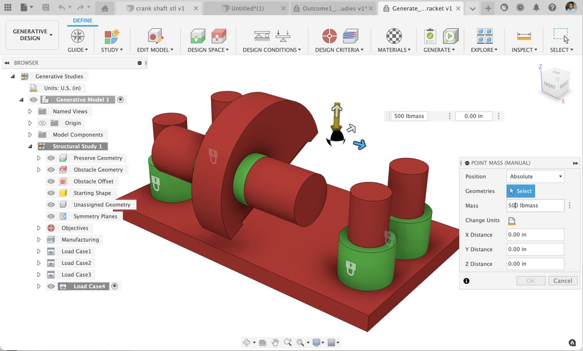This screenshot has width=583, height=351.
Task: Select the Pan hand tool
Action: click(275, 342)
